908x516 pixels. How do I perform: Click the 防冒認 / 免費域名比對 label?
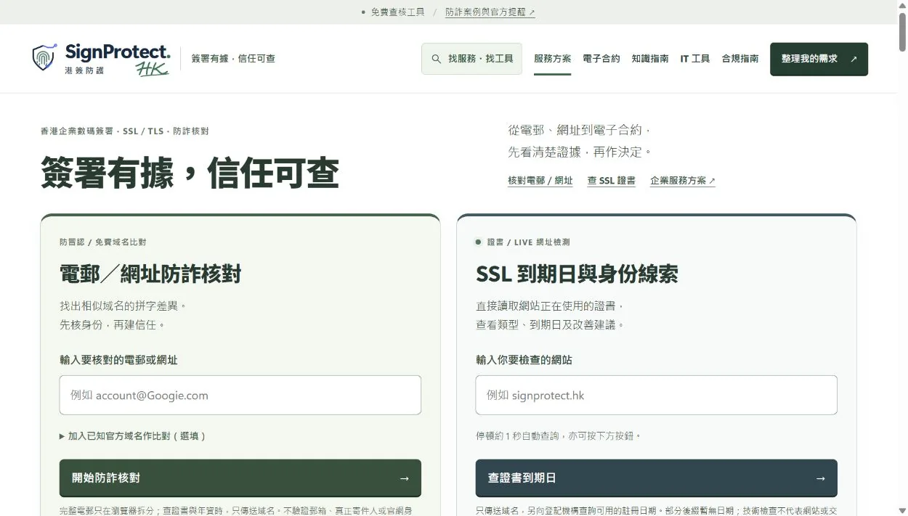tap(103, 242)
